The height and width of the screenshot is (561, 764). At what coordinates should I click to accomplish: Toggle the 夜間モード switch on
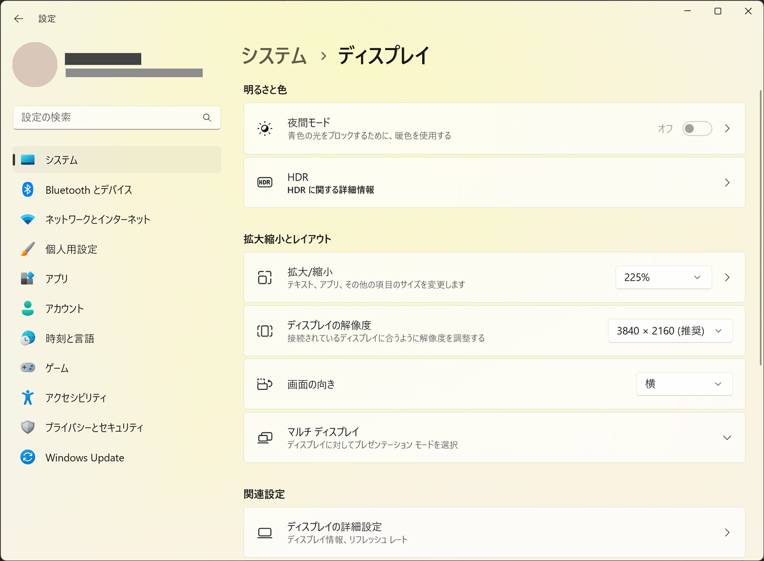click(697, 128)
